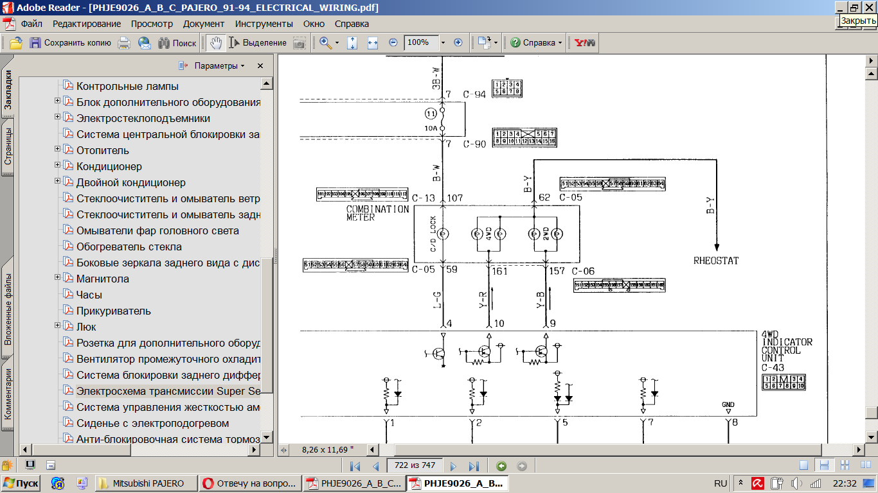
Task: Enable the facing pages layout
Action: tap(865, 466)
